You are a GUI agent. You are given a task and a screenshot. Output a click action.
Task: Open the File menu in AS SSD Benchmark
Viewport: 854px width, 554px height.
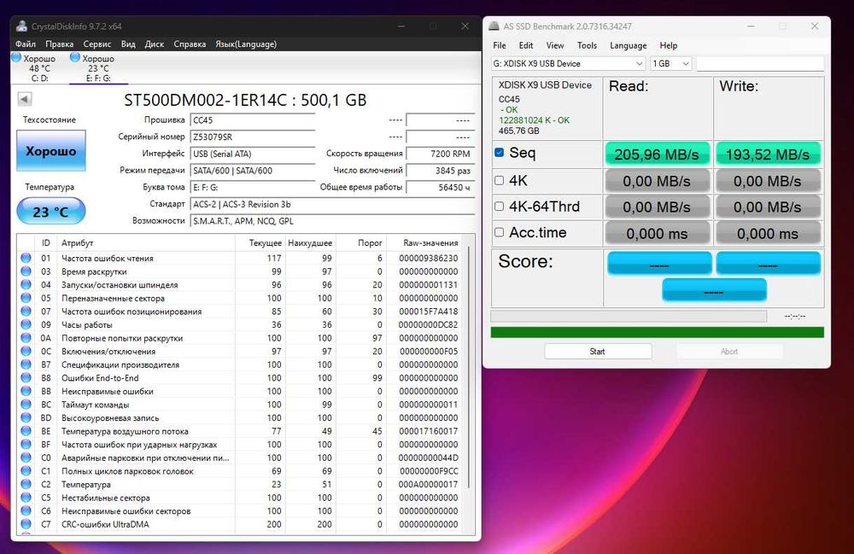500,46
